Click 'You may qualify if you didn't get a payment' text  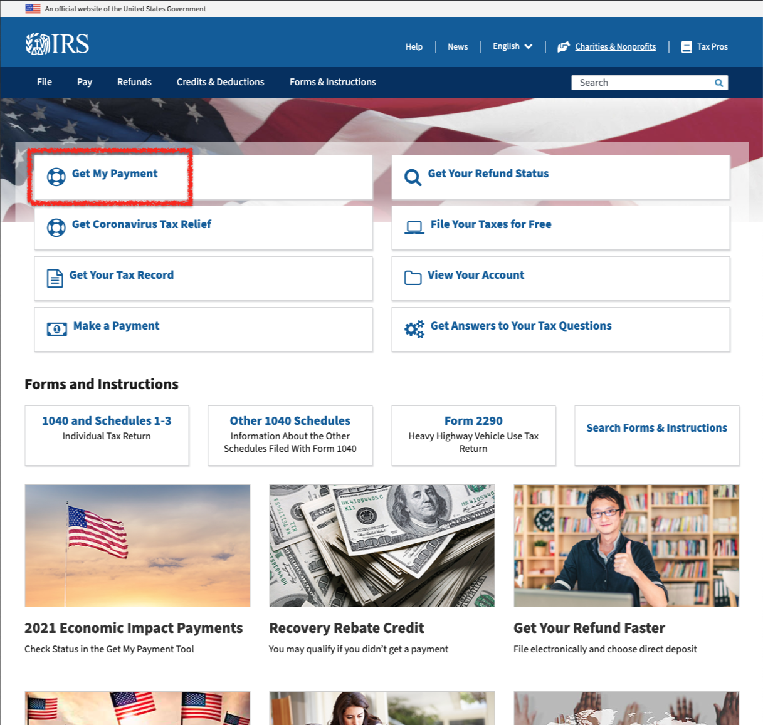359,649
